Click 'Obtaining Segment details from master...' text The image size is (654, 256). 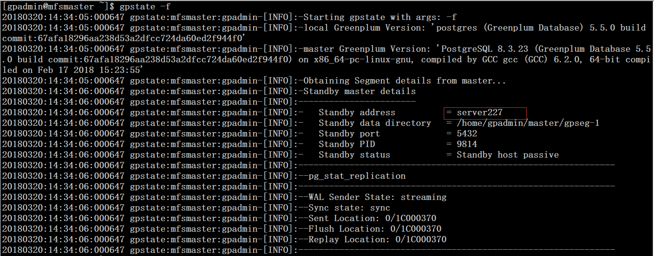coord(404,81)
